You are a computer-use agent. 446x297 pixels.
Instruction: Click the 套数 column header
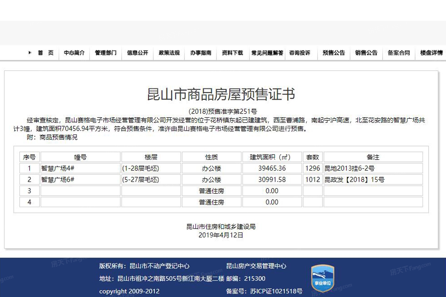[x=313, y=157]
